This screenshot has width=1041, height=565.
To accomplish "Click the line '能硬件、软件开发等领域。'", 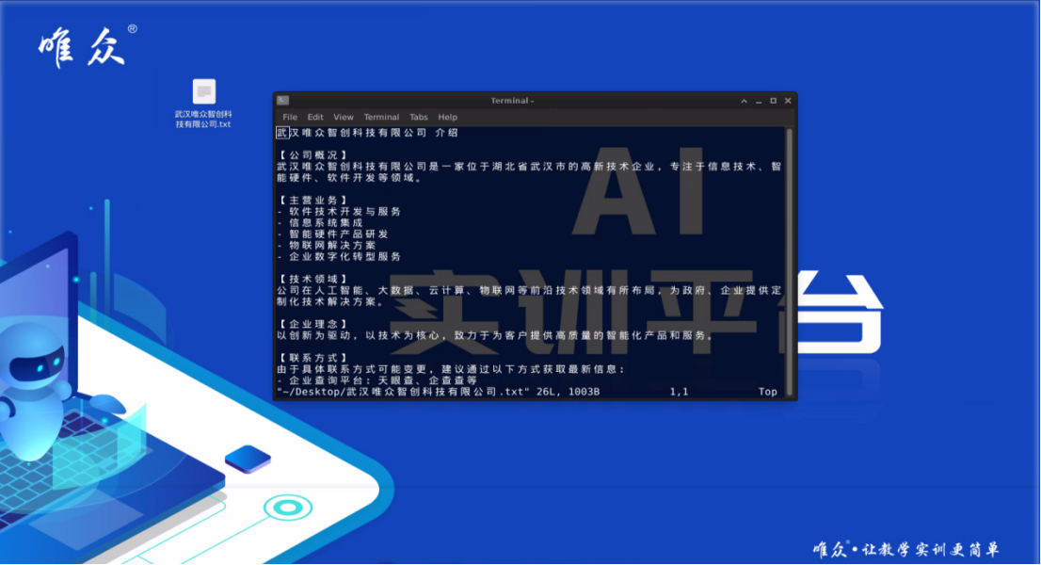I will tap(350, 177).
